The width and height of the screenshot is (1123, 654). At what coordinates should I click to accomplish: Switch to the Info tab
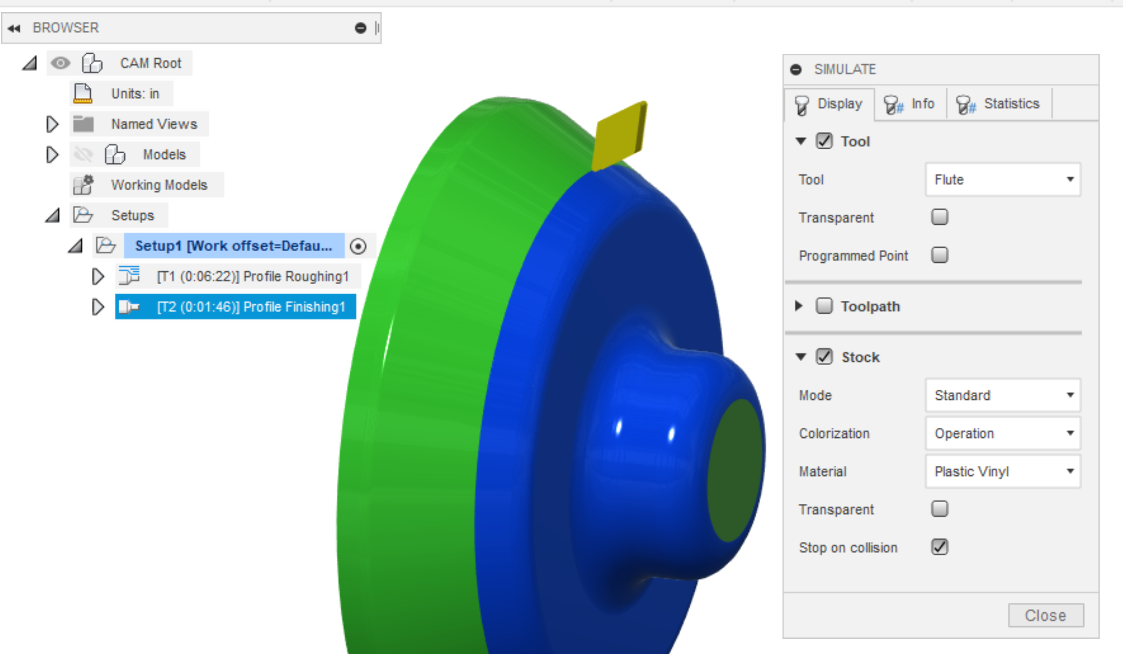point(909,104)
